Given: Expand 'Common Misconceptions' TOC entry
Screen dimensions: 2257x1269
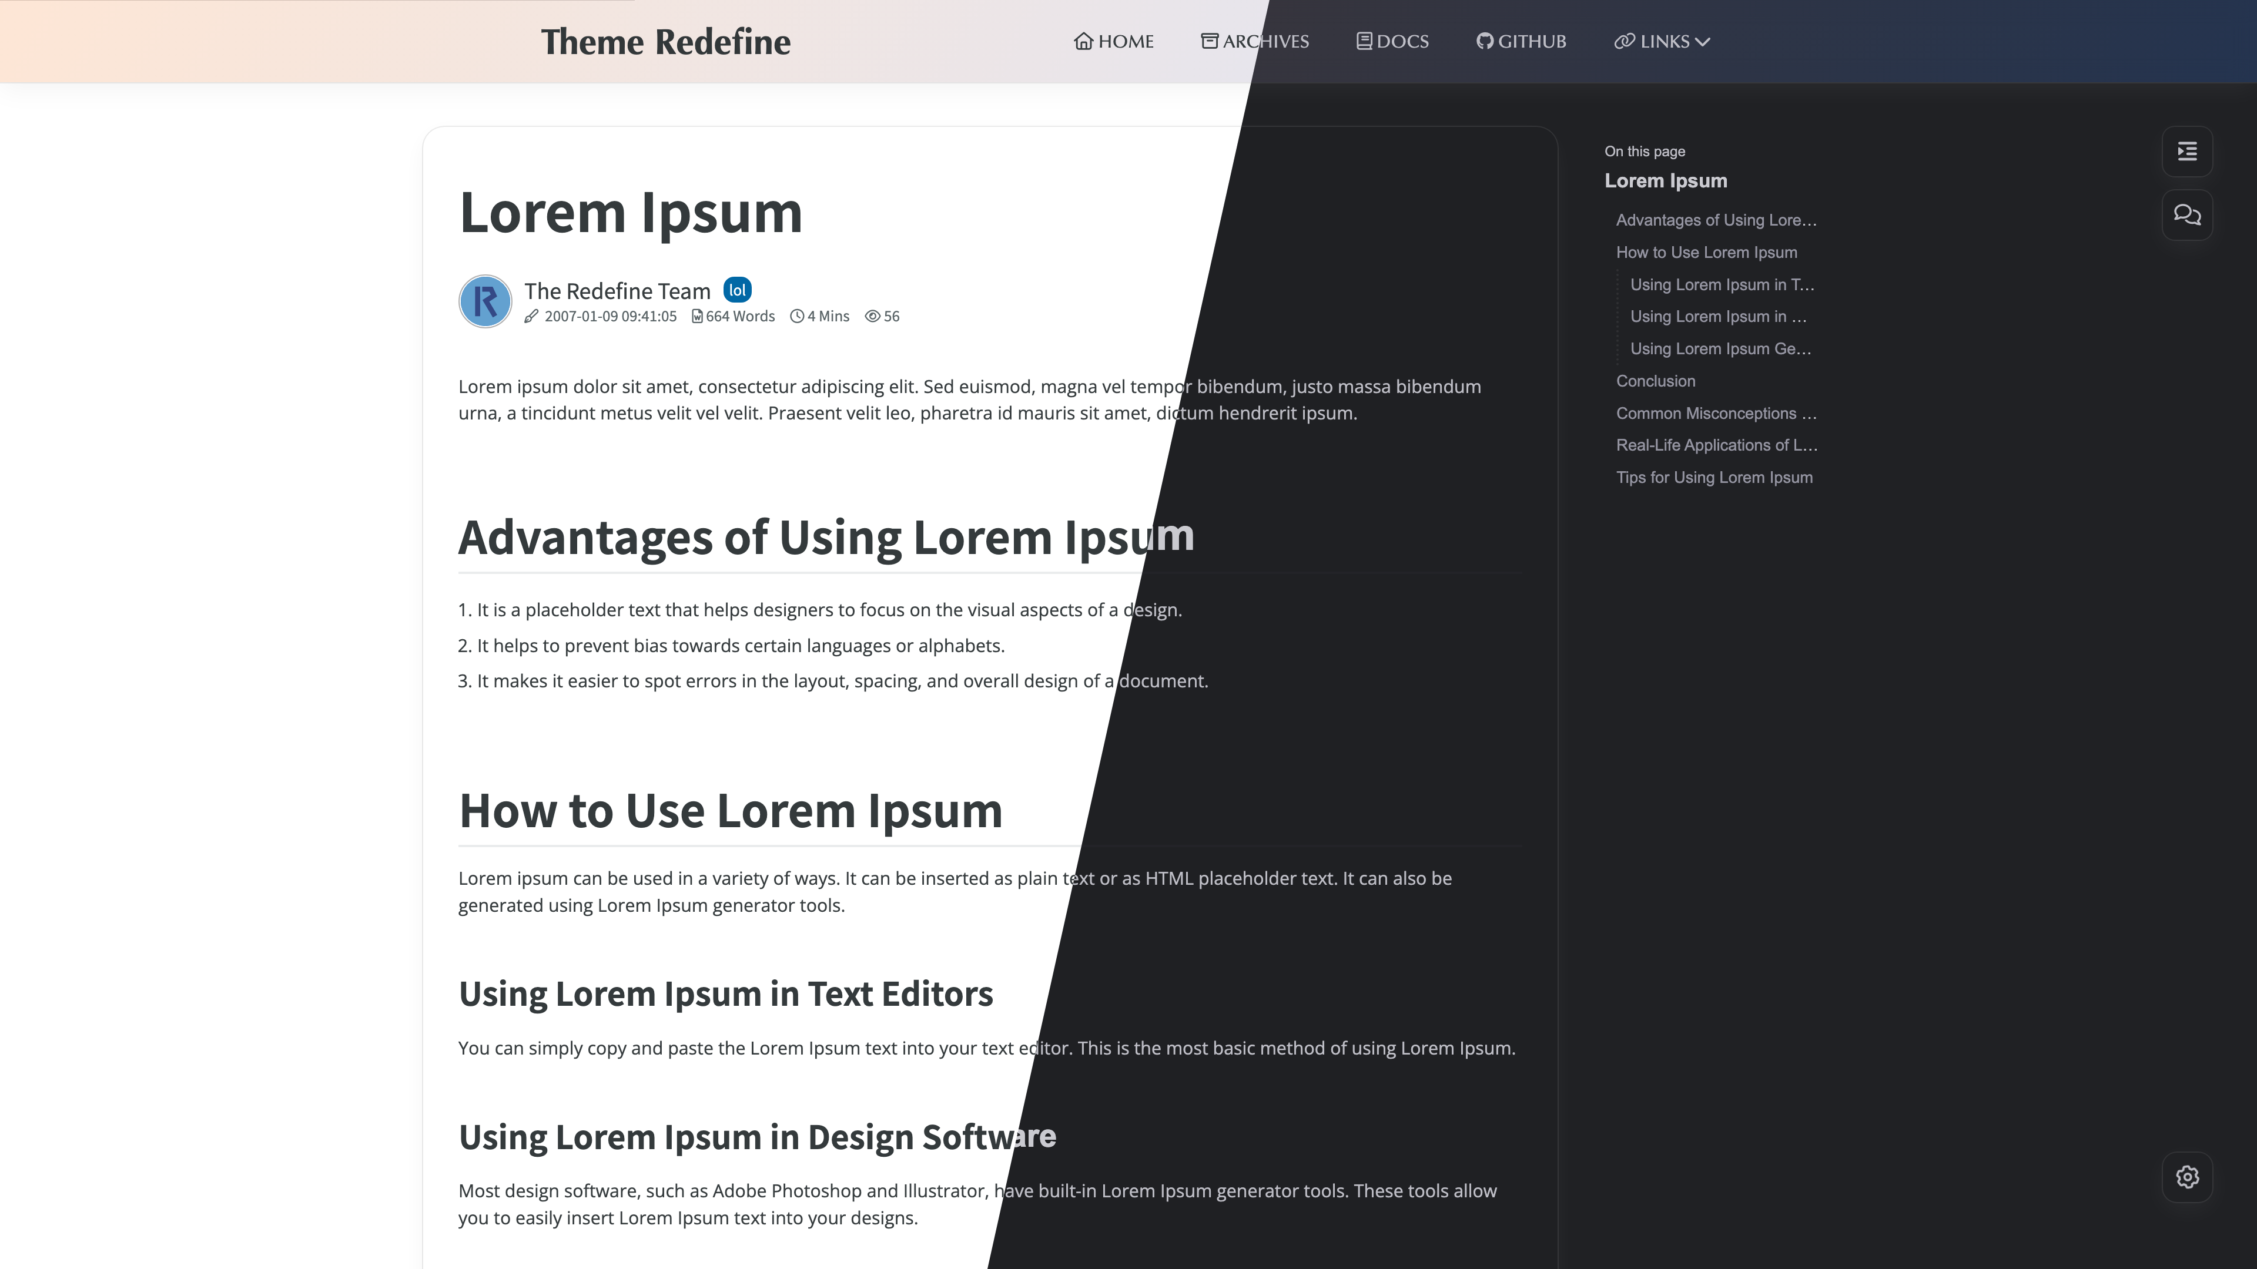Looking at the screenshot, I should point(1716,414).
